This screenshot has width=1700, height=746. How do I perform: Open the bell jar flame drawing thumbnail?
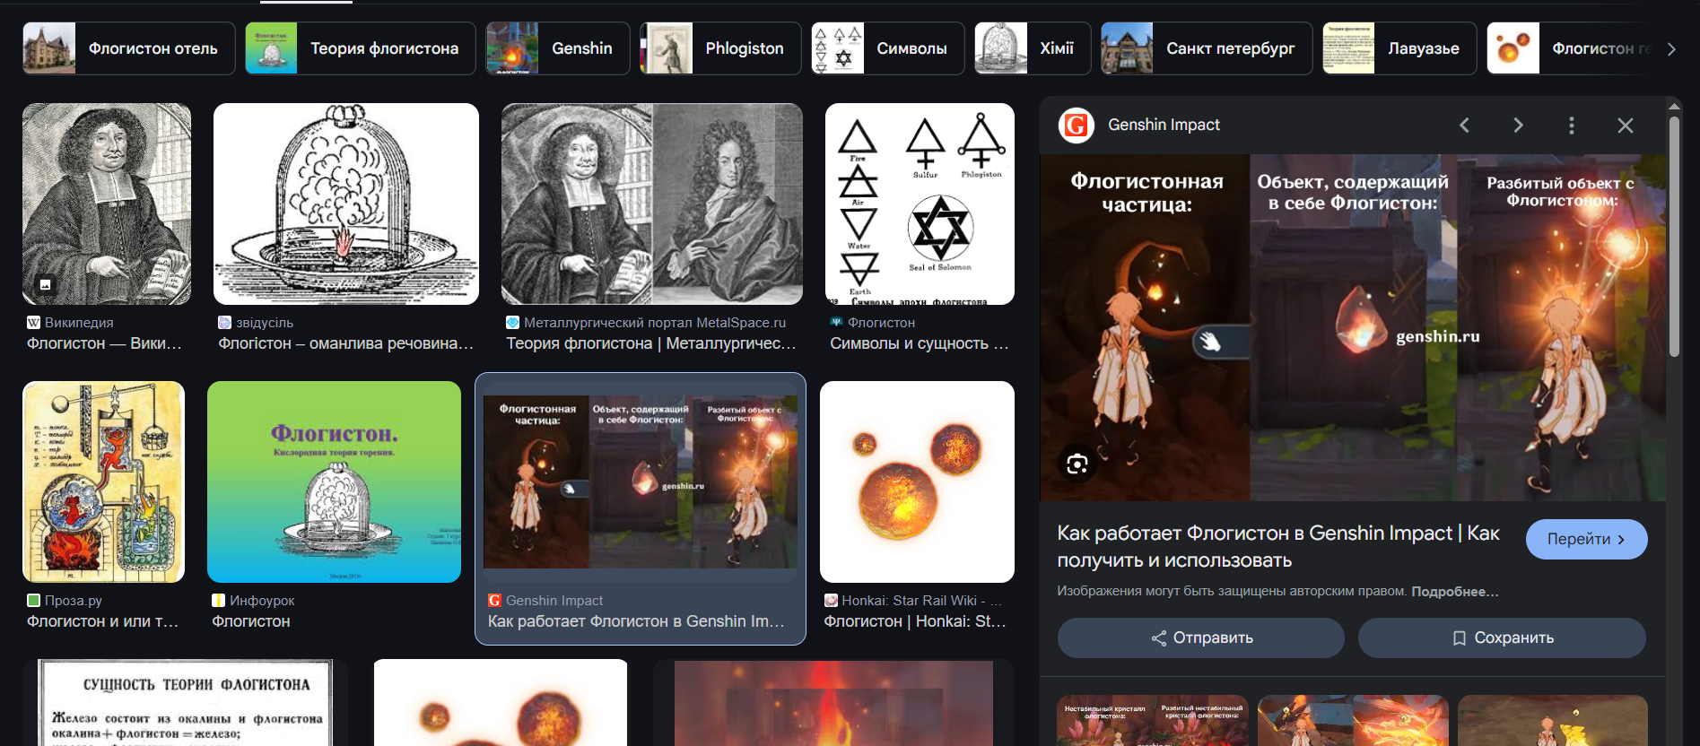345,204
